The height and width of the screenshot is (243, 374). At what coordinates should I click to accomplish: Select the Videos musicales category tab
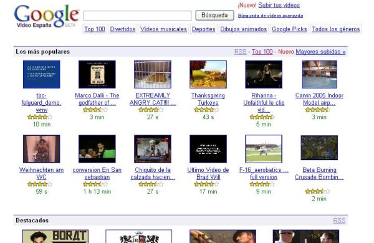pos(163,29)
